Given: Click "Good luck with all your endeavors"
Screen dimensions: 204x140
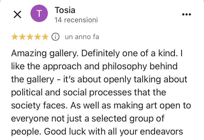Looking at the screenshot, I should click(x=113, y=131).
